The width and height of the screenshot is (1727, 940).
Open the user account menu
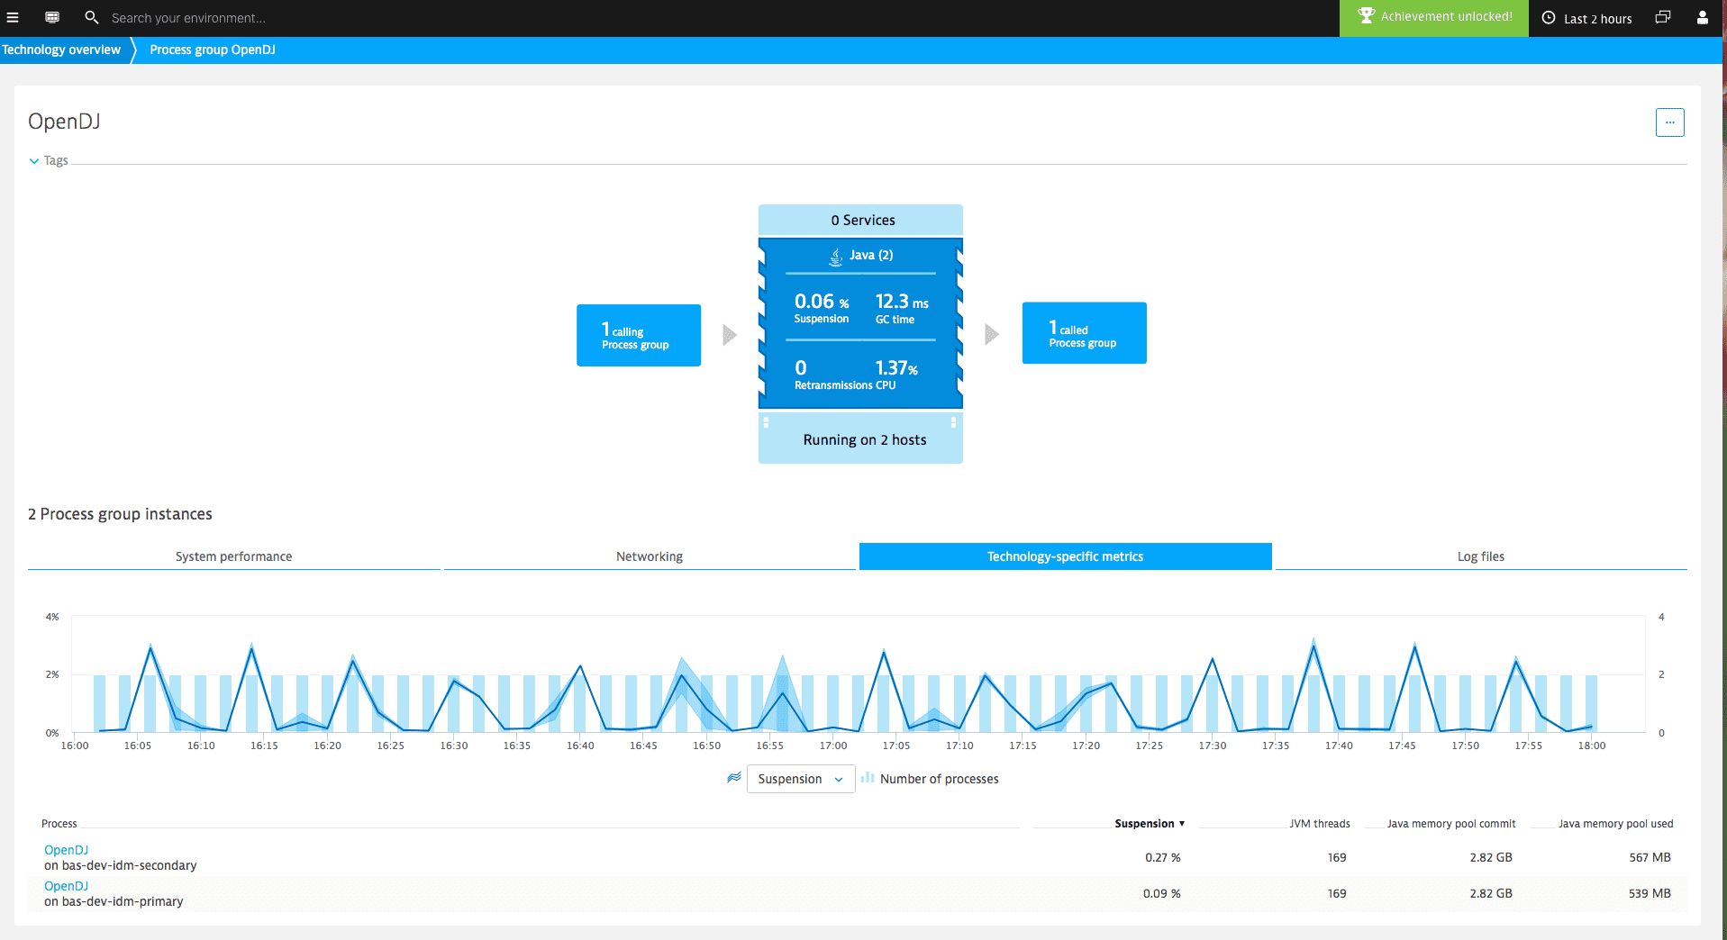pos(1702,17)
